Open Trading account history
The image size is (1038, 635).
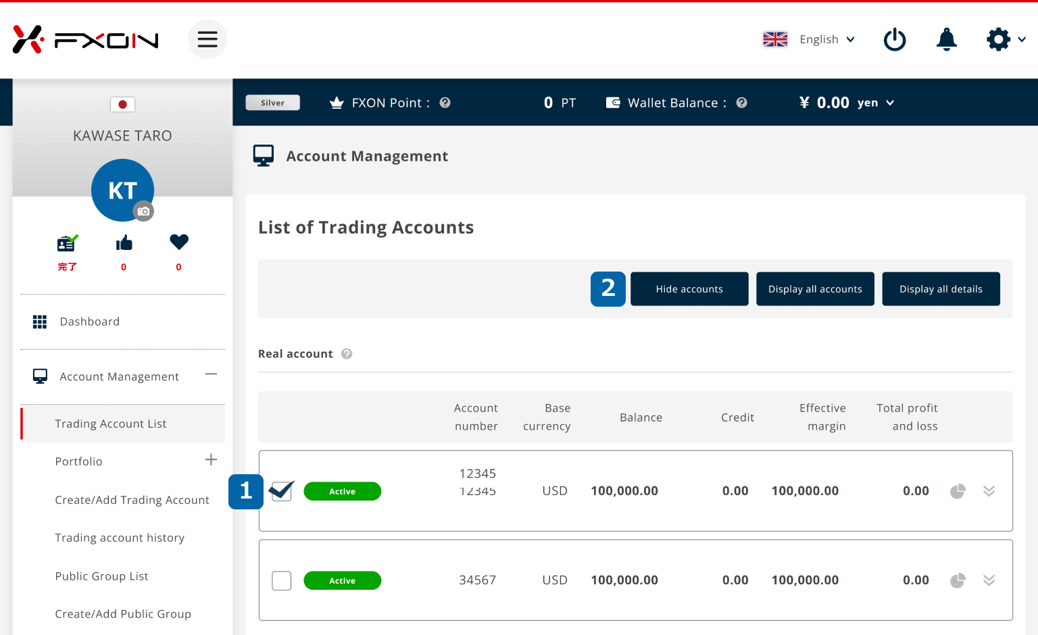coord(120,538)
